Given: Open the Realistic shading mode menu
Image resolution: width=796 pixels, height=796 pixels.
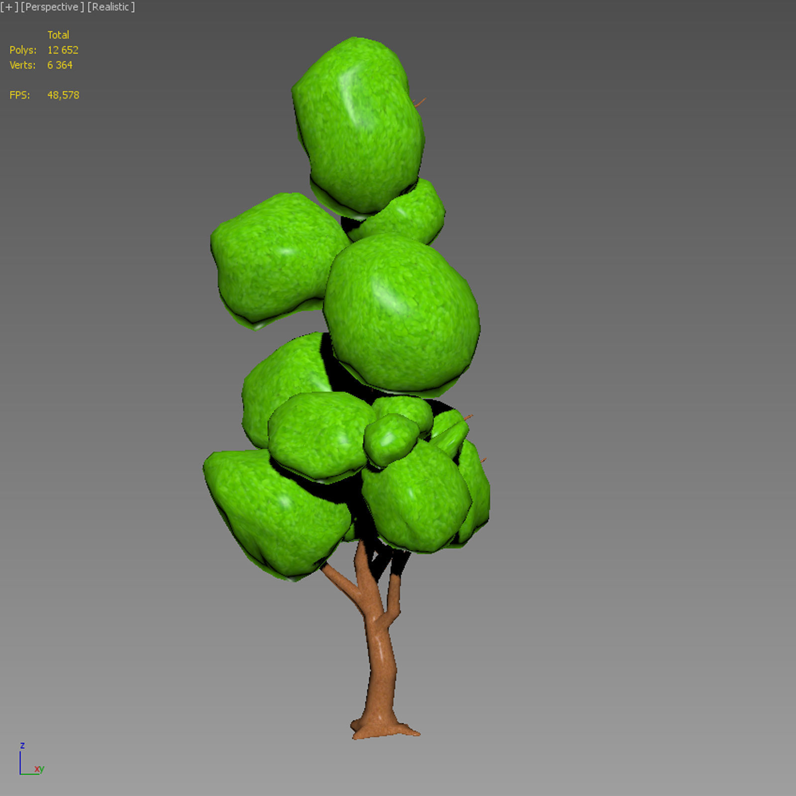Looking at the screenshot, I should [111, 7].
